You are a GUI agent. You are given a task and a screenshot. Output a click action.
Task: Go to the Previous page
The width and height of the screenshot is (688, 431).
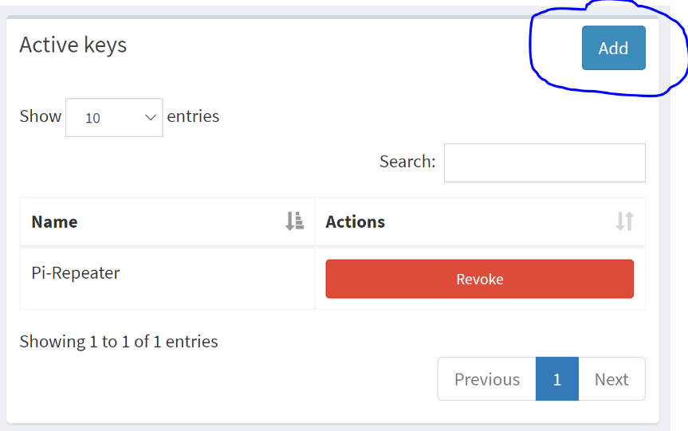click(486, 379)
